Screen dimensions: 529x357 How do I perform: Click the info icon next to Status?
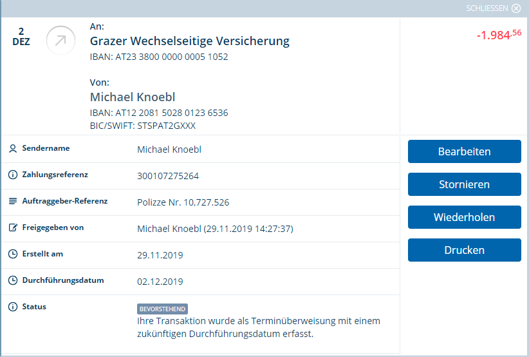point(13,307)
